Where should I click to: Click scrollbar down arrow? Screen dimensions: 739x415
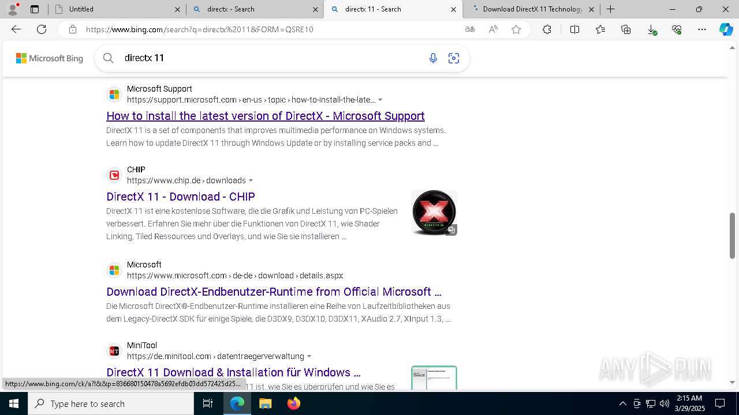pyautogui.click(x=732, y=382)
